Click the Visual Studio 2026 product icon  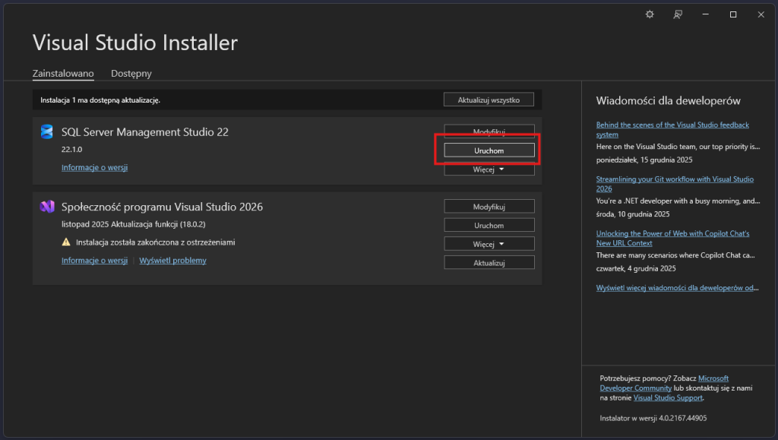point(47,207)
